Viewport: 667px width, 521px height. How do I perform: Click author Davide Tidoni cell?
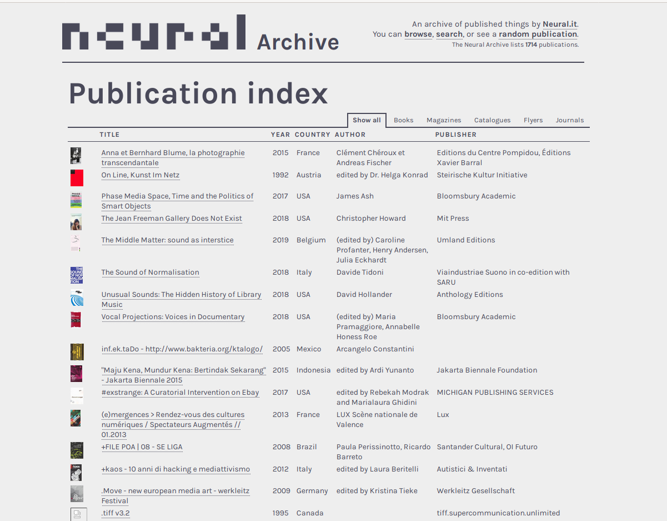click(360, 272)
